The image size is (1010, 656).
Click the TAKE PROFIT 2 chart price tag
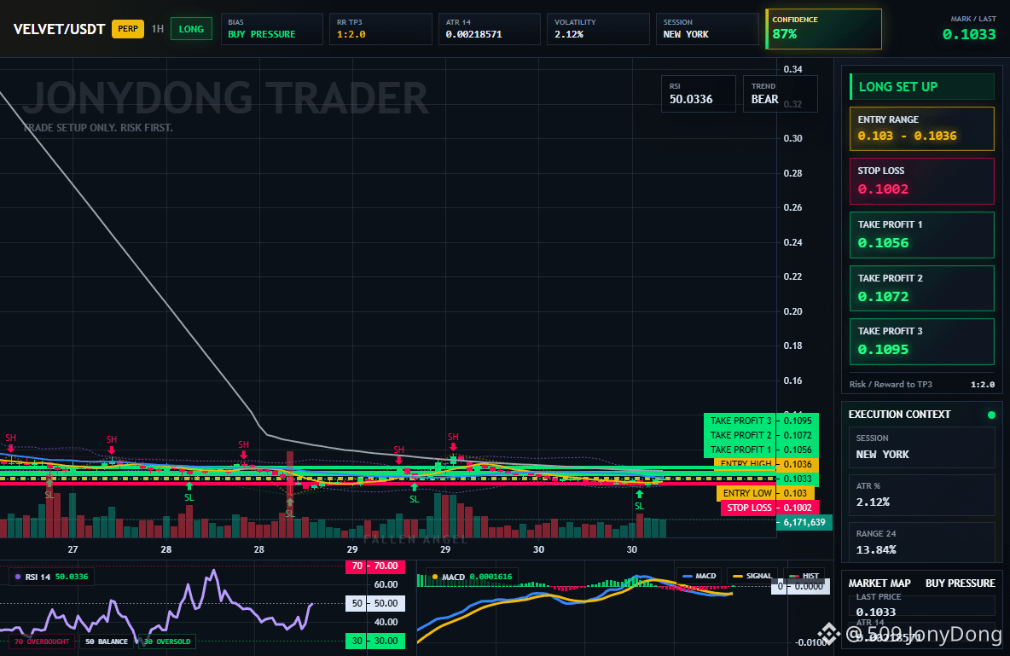click(x=761, y=436)
